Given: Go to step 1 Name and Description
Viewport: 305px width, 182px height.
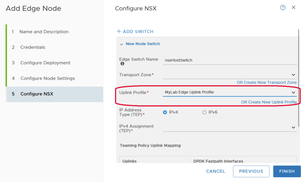Looking at the screenshot, I should point(44,32).
